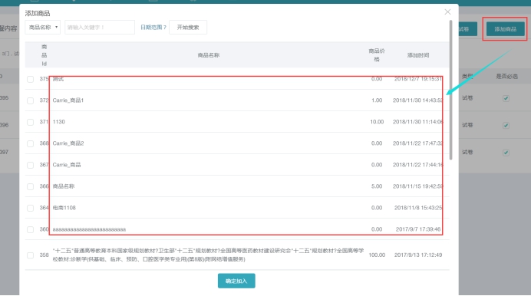Screen dimensions: 531x296
Task: Select checkbox for Carrie_商品1 row
Action: click(31, 100)
